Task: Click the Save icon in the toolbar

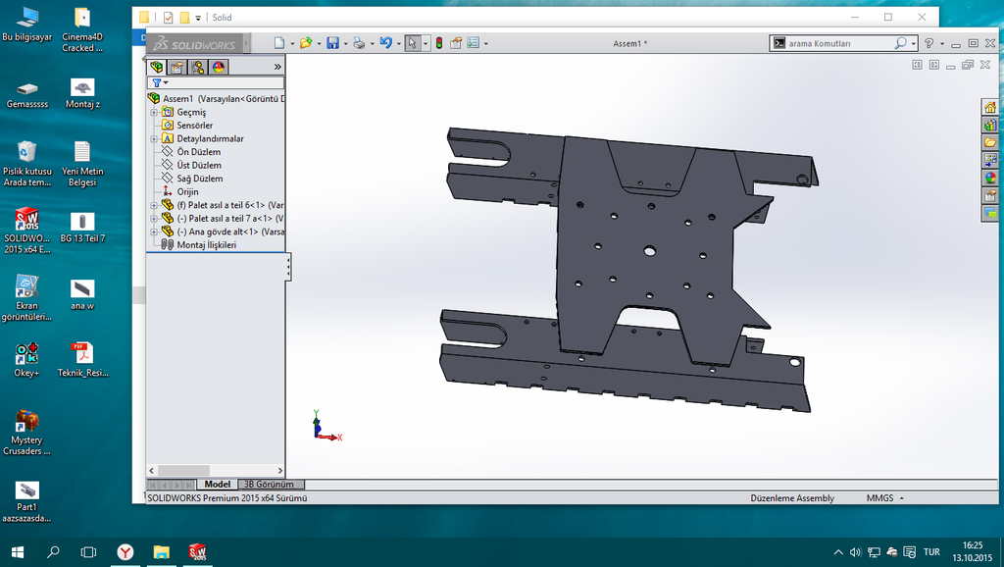Action: click(x=333, y=43)
